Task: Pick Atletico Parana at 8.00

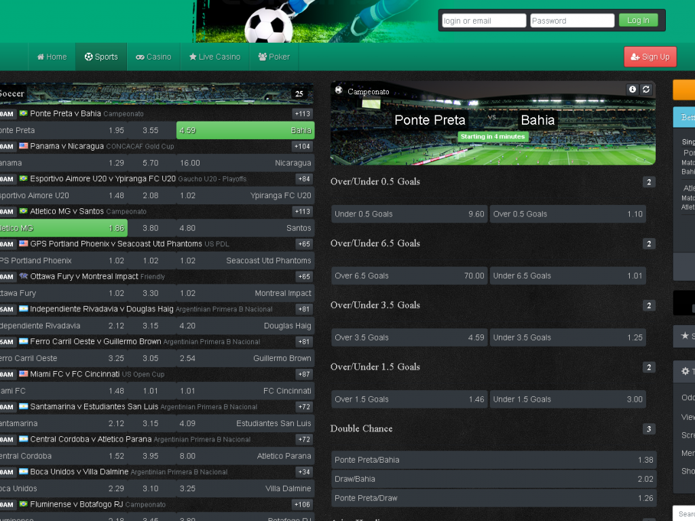Action: click(x=245, y=456)
